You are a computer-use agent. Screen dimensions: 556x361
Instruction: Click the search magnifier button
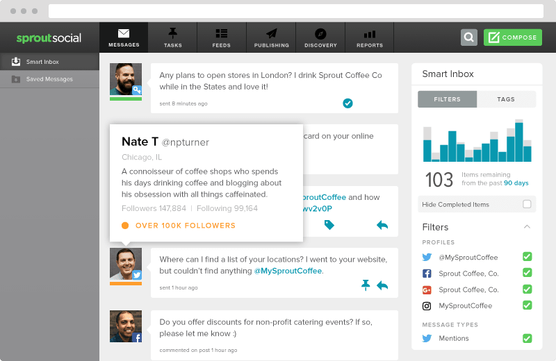tap(468, 37)
